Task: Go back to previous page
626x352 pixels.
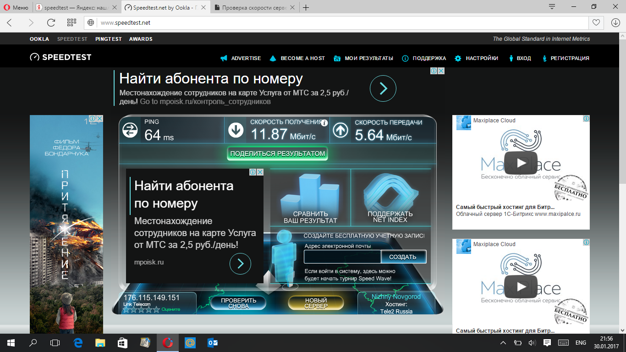Action: [10, 22]
